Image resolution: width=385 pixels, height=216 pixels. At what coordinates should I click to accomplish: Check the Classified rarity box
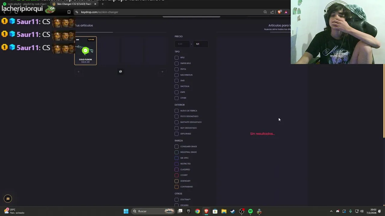[x=177, y=169]
